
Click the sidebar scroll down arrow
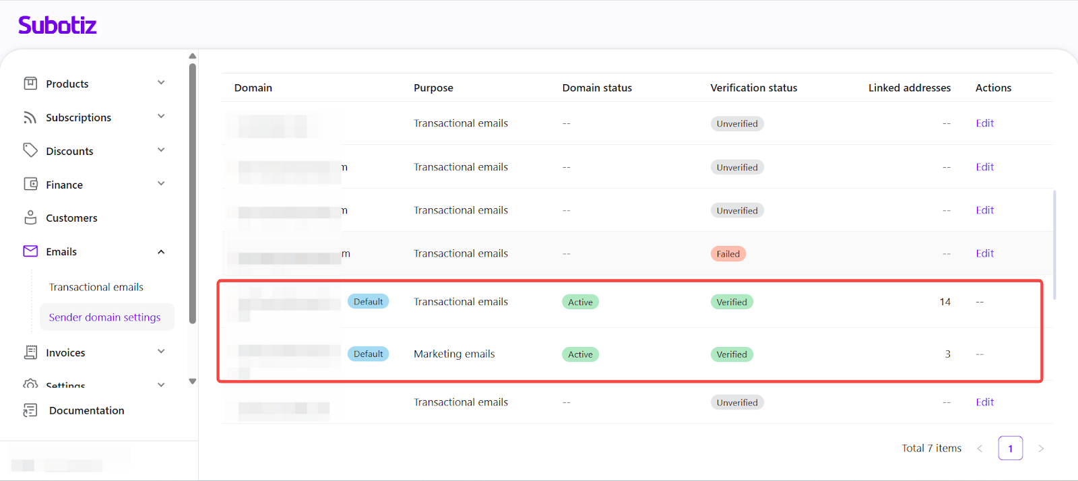(x=193, y=381)
